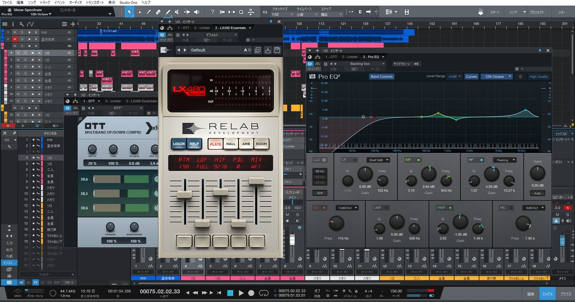Image resolution: width=575 pixels, height=302 pixels.
Task: Open the Studio One menu
Action: pyautogui.click(x=129, y=2)
